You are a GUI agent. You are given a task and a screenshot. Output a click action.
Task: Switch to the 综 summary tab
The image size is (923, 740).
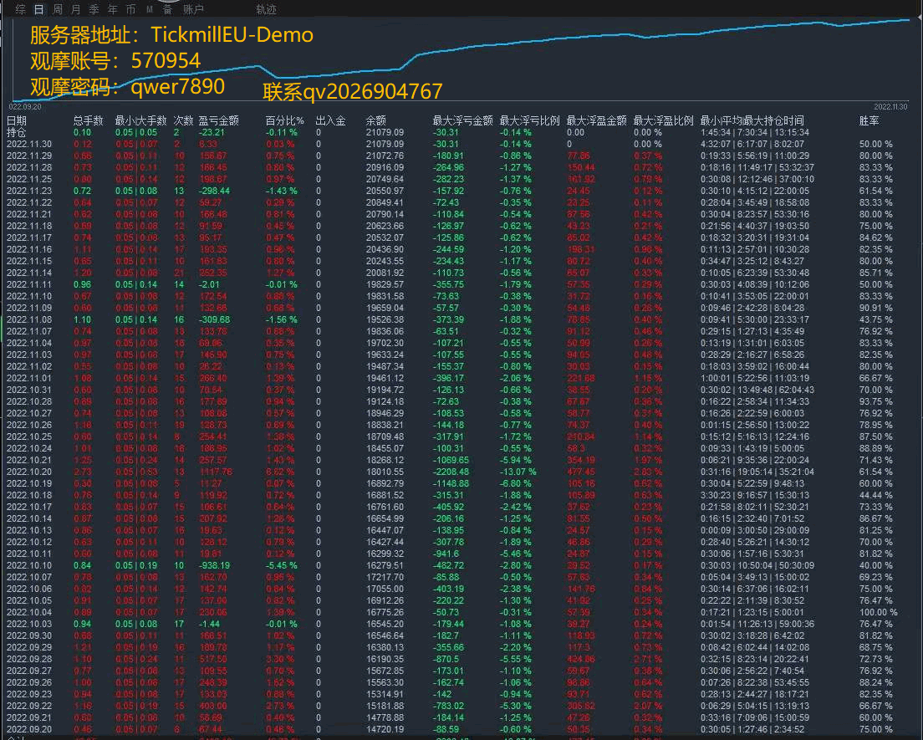21,9
